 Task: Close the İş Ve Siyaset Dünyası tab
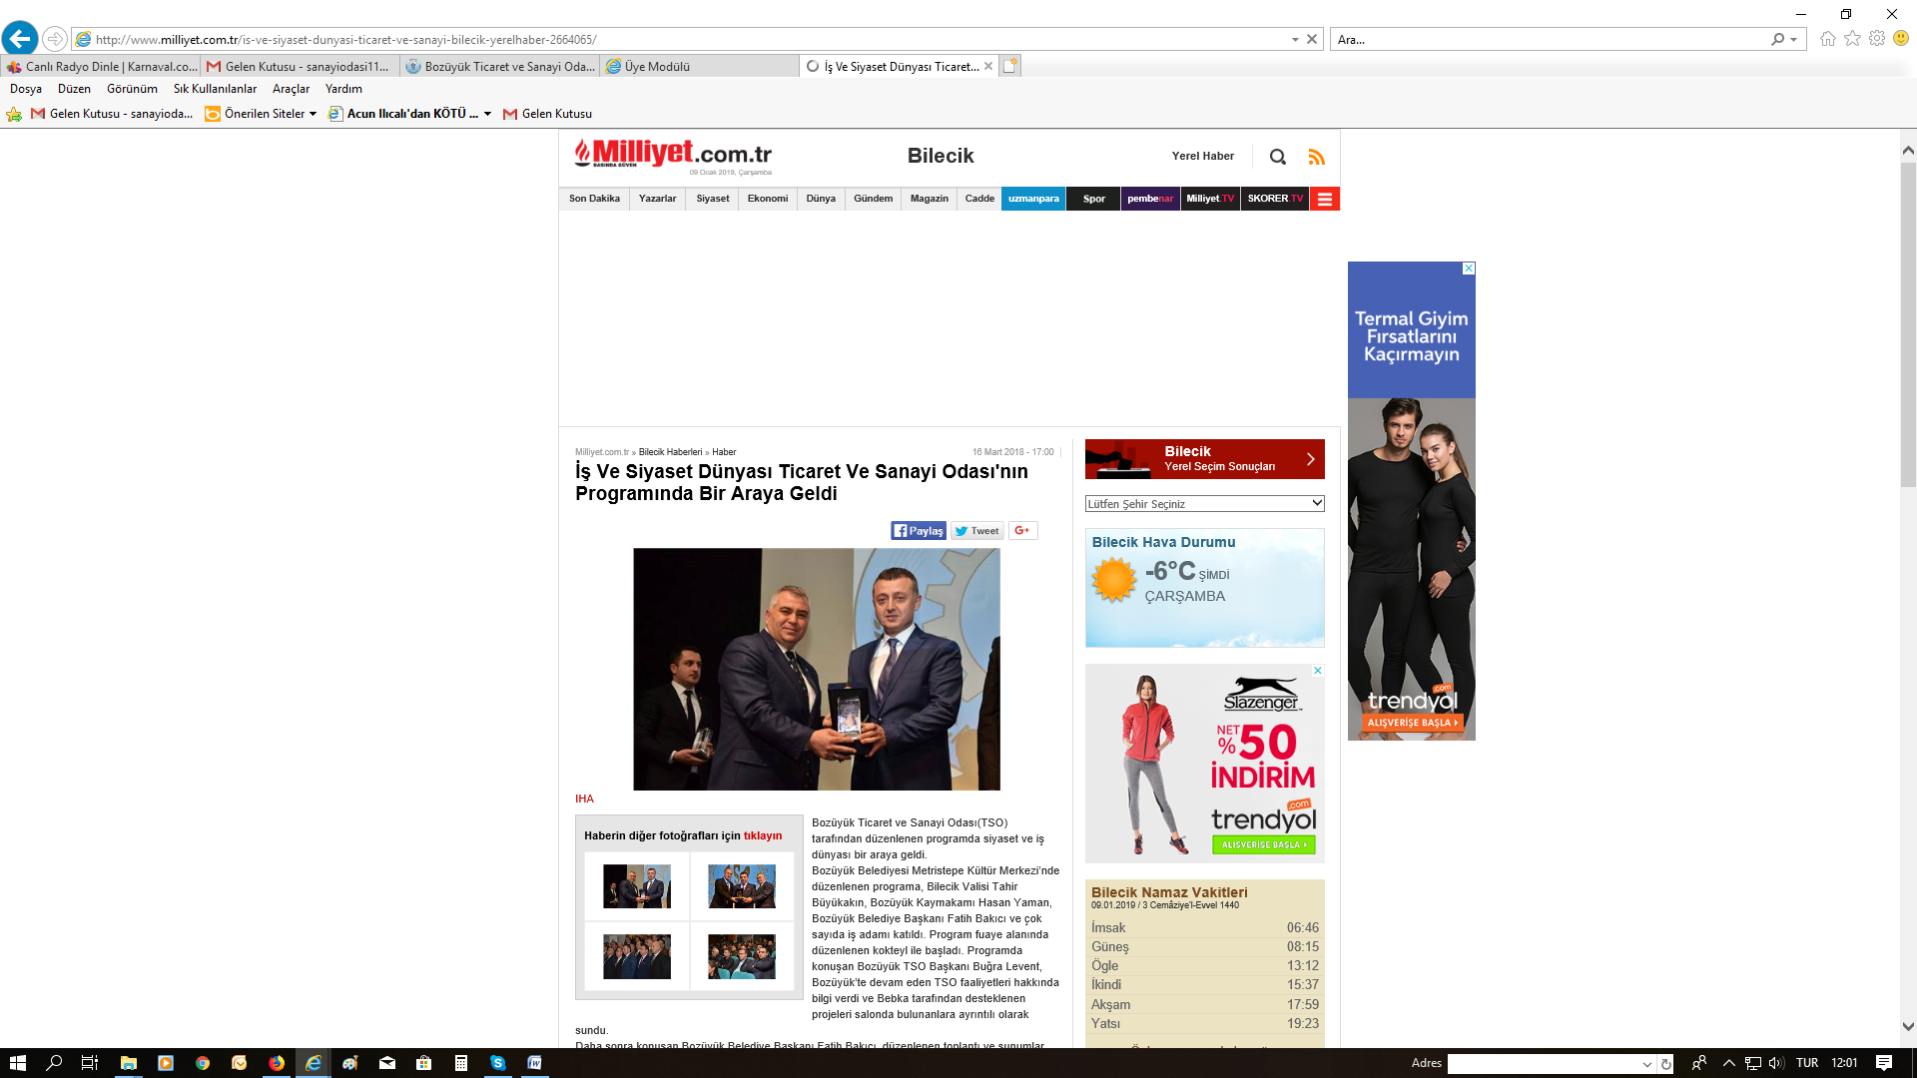[x=988, y=66]
